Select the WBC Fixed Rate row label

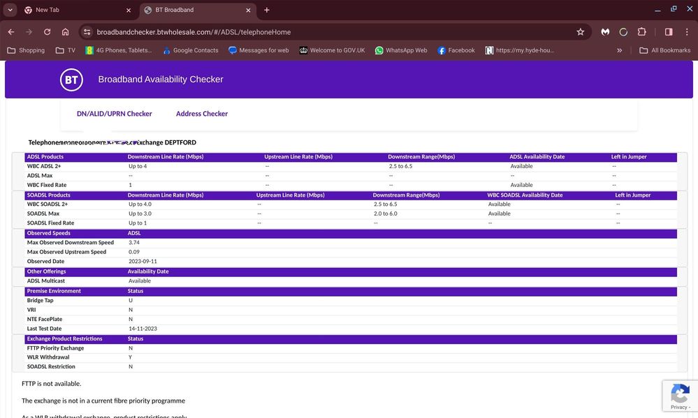(x=47, y=185)
